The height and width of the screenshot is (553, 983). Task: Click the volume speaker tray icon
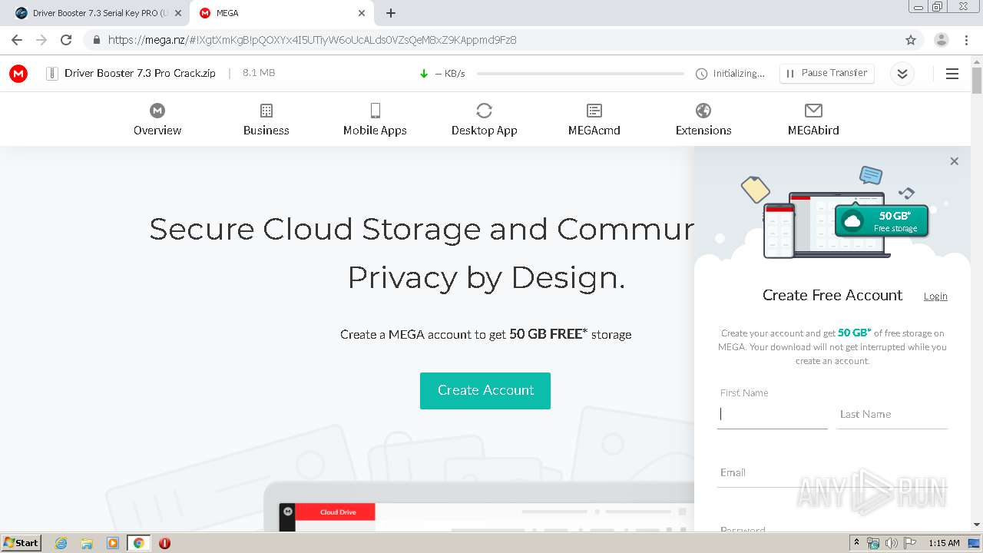pos(891,543)
